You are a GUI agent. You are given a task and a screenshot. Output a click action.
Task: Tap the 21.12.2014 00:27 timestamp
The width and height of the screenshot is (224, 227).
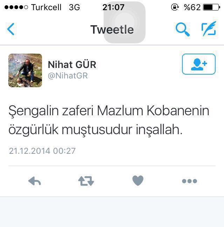click(42, 151)
